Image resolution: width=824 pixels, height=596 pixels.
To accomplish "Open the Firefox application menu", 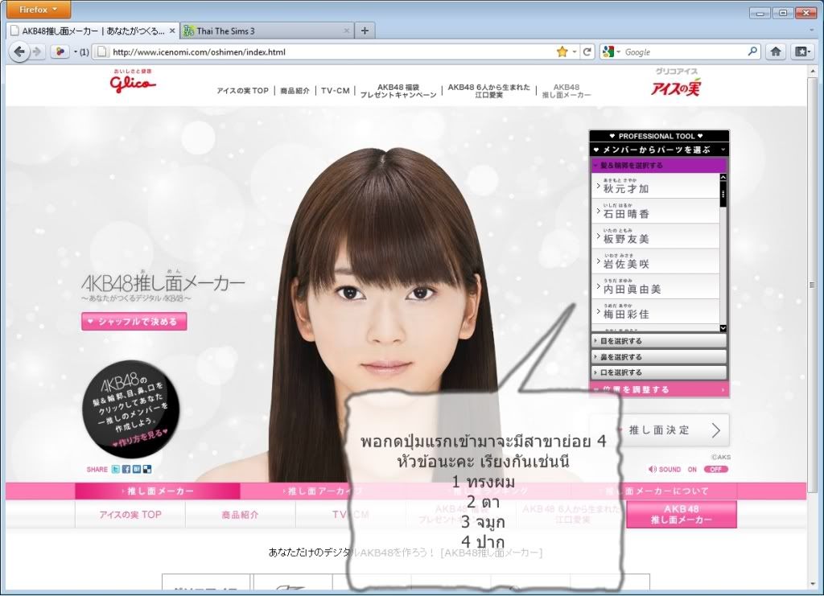I will [x=38, y=10].
